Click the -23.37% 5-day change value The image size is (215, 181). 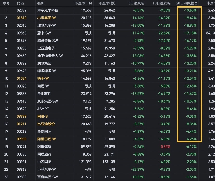point(138,169)
